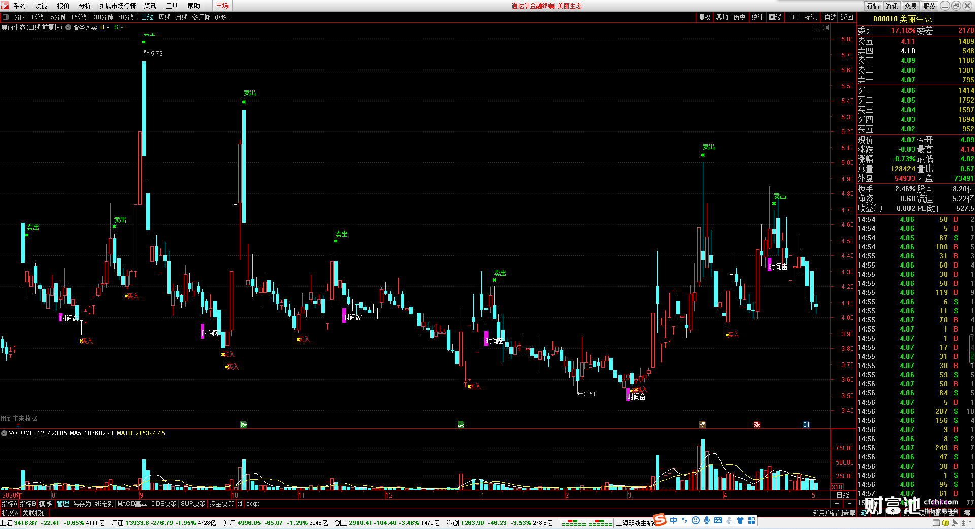Click the message icon in status bar
Image resolution: width=975 pixels, height=529 pixels.
point(955,523)
